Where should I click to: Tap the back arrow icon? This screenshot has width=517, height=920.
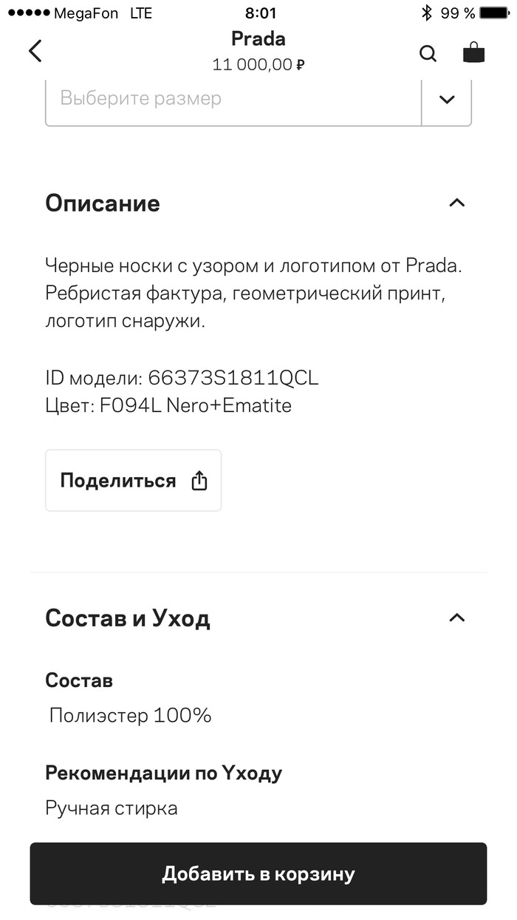35,51
